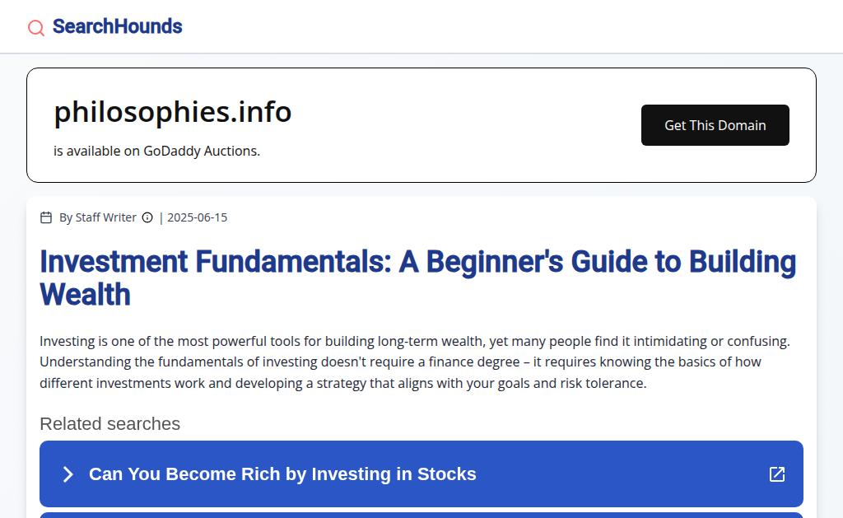Click the calendar icon beside the byline
Viewport: 843px width, 518px height.
(x=46, y=217)
